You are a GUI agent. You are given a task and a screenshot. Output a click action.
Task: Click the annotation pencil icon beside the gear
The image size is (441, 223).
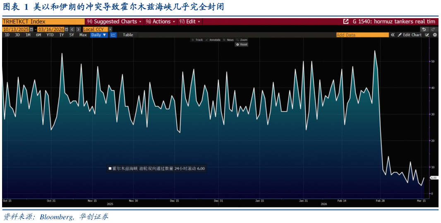[x=427, y=35]
